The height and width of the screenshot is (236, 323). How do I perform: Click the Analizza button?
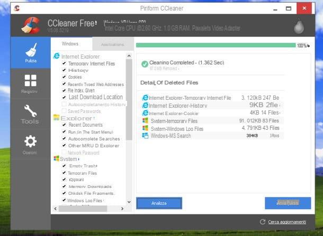(x=159, y=203)
